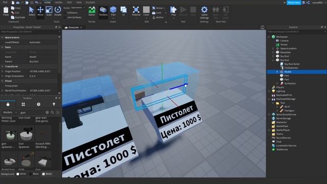Click the Toolbox results scrollbar

point(60,128)
